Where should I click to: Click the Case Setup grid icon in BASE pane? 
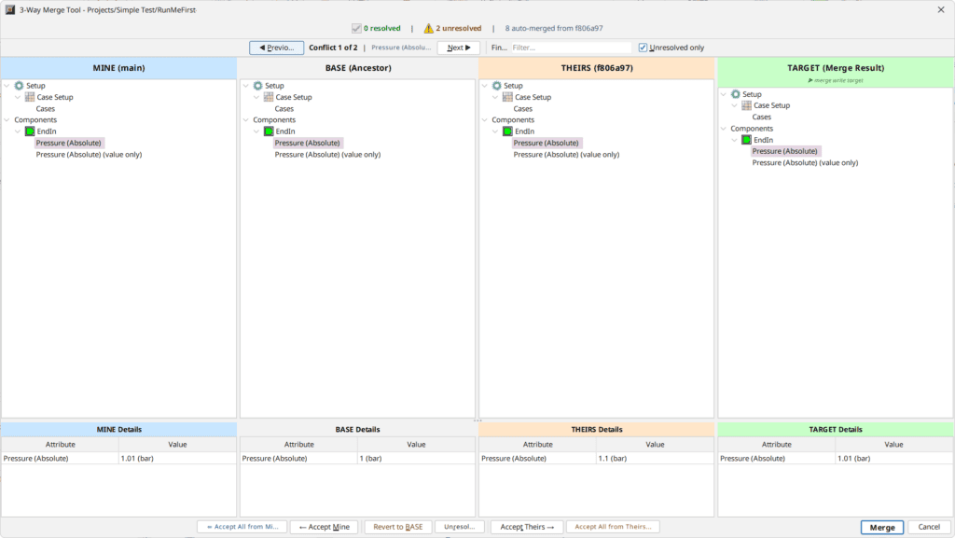(x=269, y=97)
